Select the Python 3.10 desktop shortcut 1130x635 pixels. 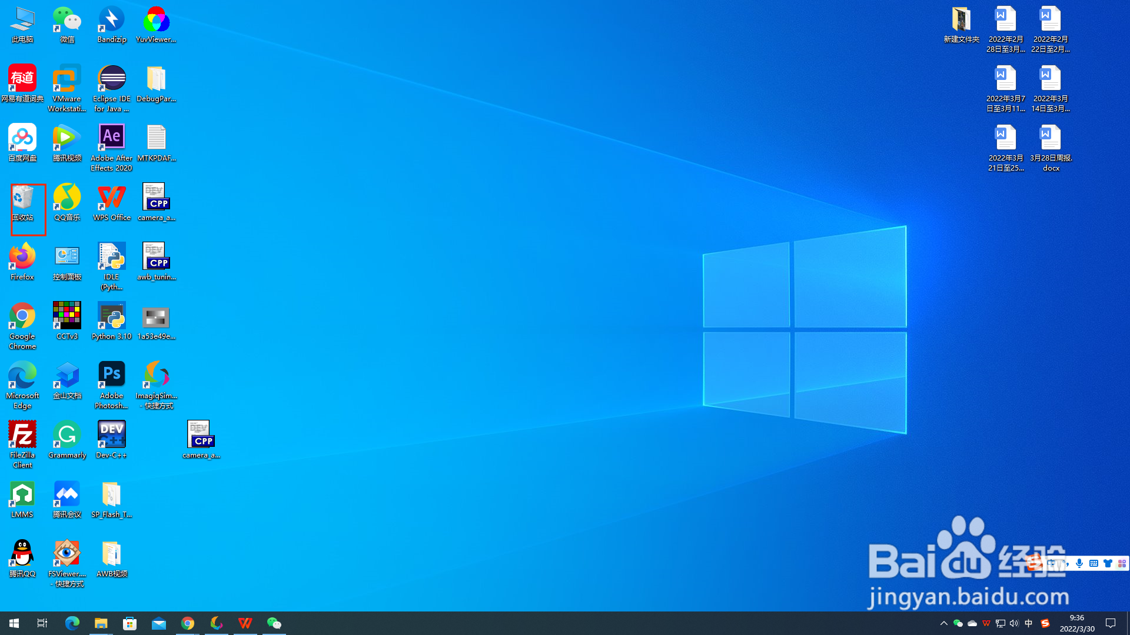coord(112,322)
